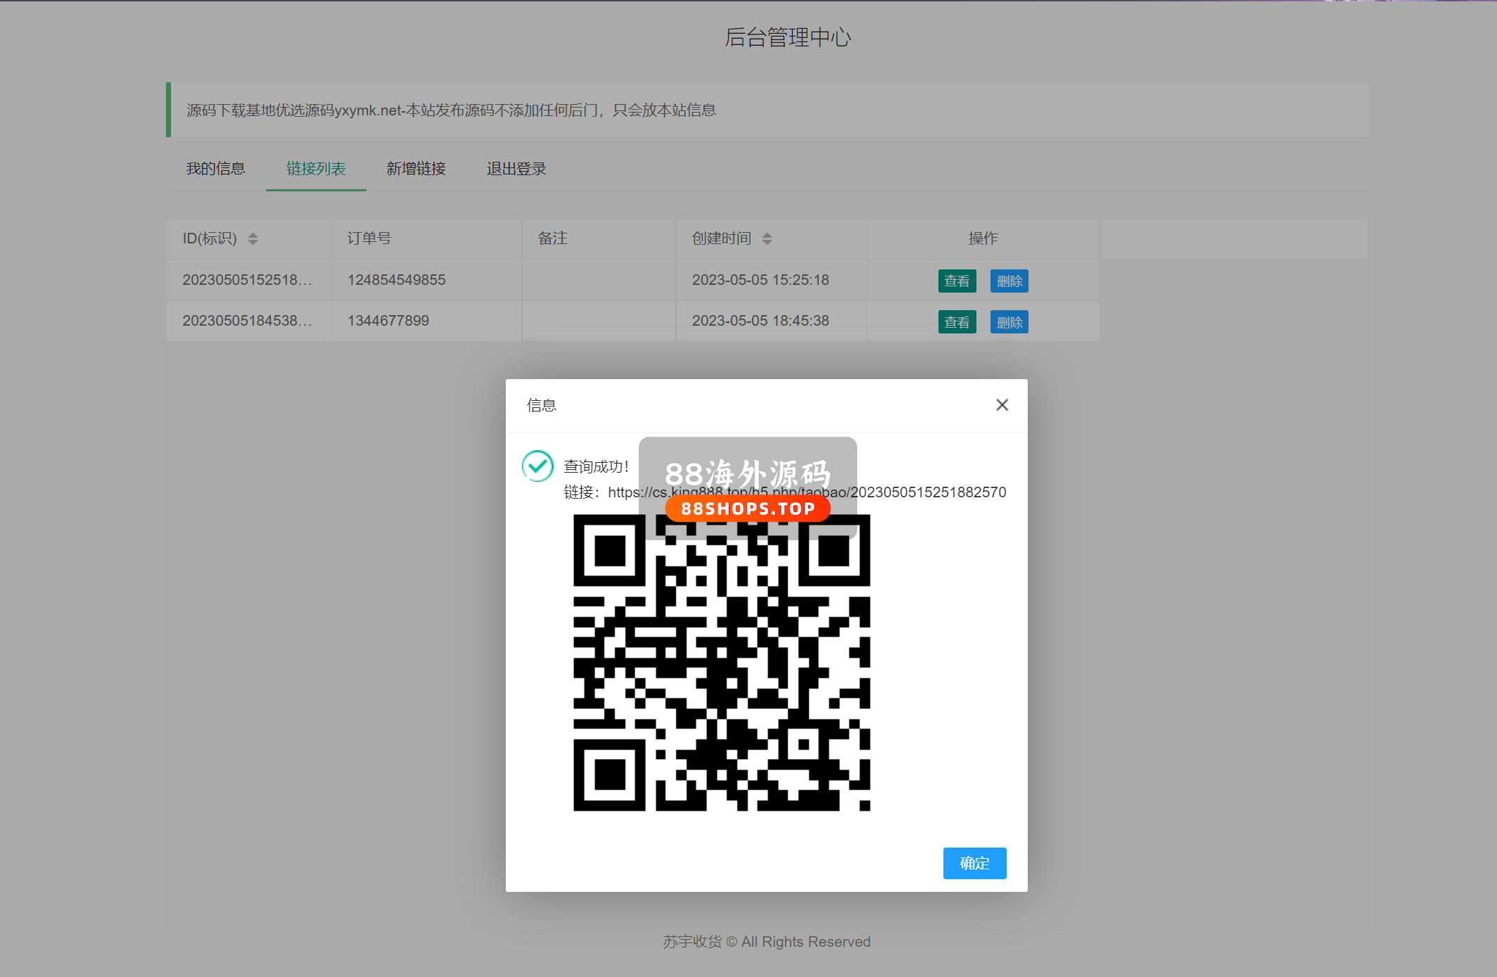Click the 订单号 column header
The image size is (1497, 977).
pyautogui.click(x=369, y=238)
